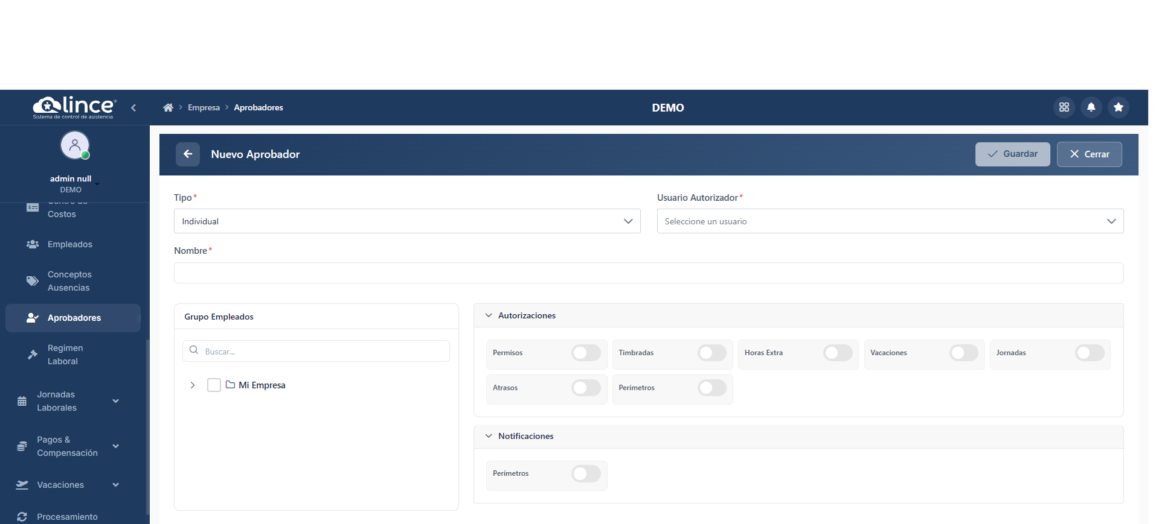Image resolution: width=1159 pixels, height=524 pixels.
Task: Turn on the Horas Extra toggle
Action: 837,353
